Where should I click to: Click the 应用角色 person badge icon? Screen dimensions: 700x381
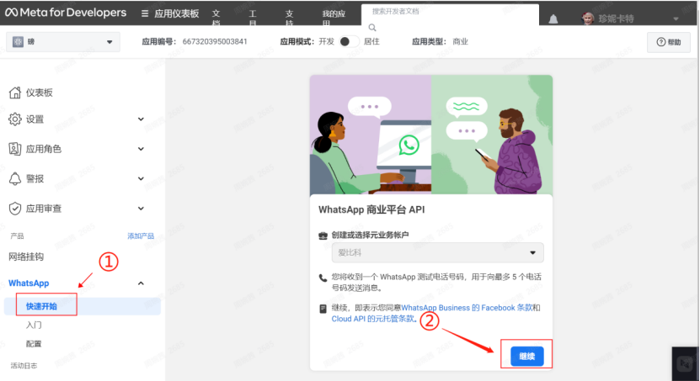14,149
